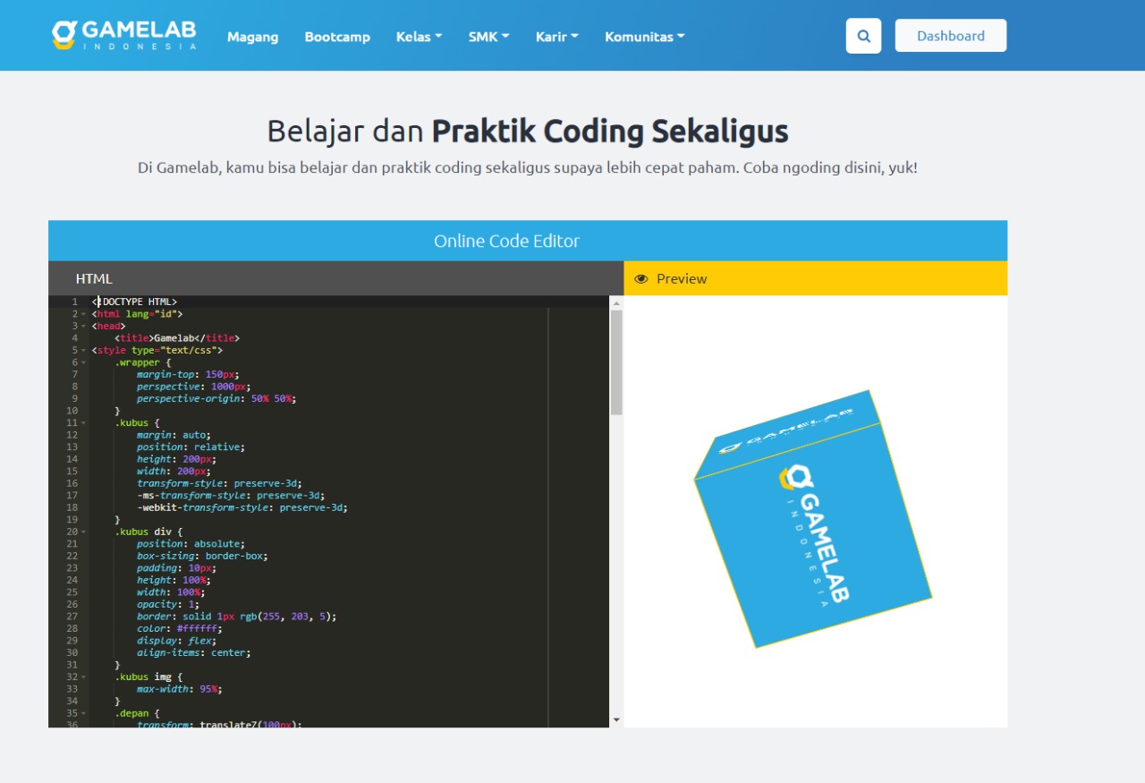Open the Magang page from the navbar
This screenshot has height=783, width=1145.
tap(252, 38)
